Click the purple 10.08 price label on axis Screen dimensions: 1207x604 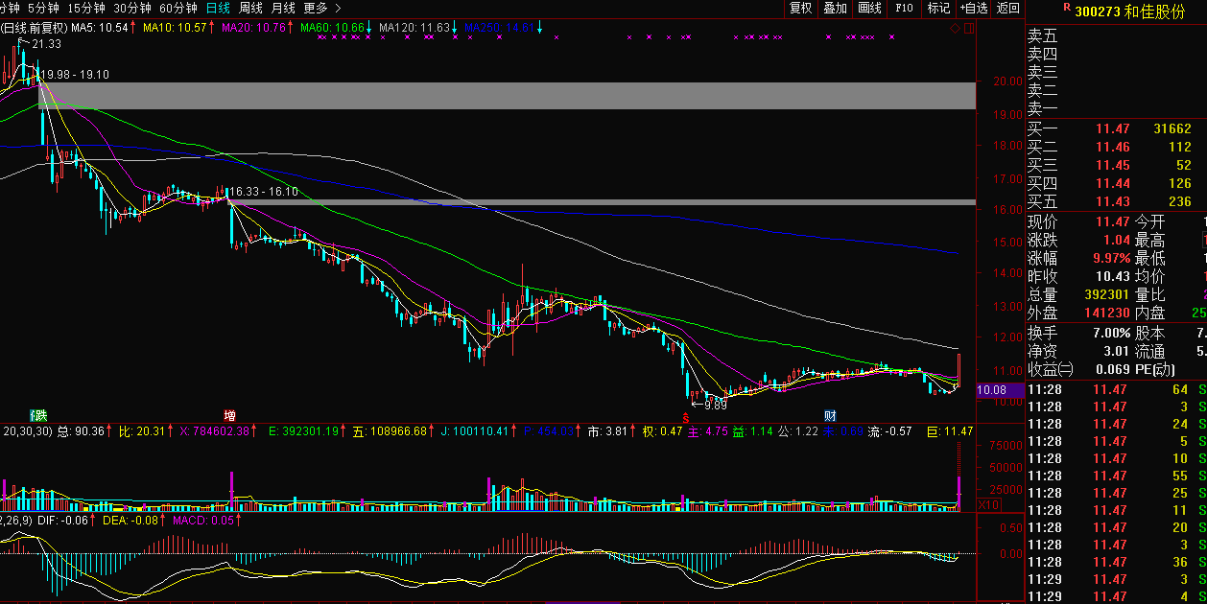(991, 390)
